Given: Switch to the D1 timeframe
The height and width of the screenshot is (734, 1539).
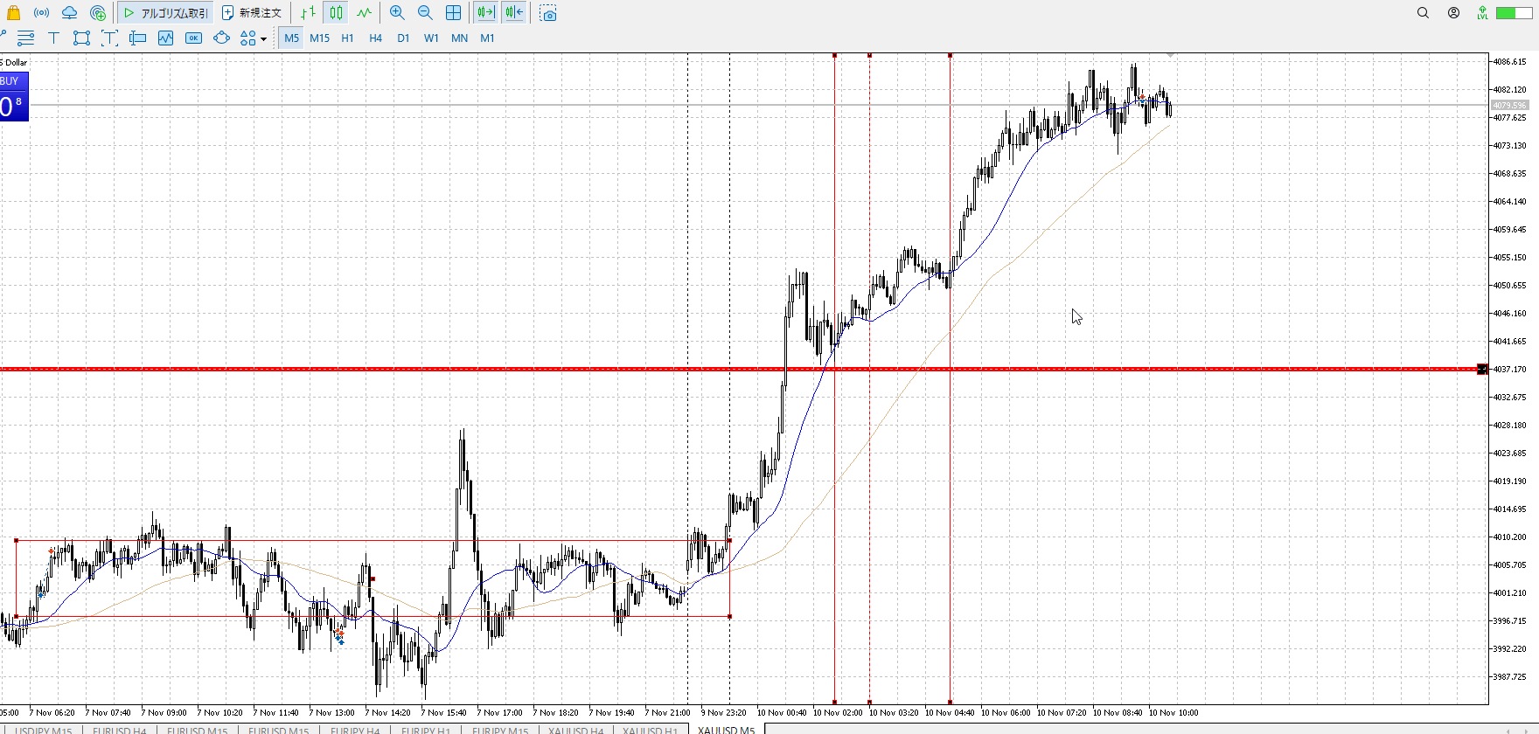Looking at the screenshot, I should 403,38.
